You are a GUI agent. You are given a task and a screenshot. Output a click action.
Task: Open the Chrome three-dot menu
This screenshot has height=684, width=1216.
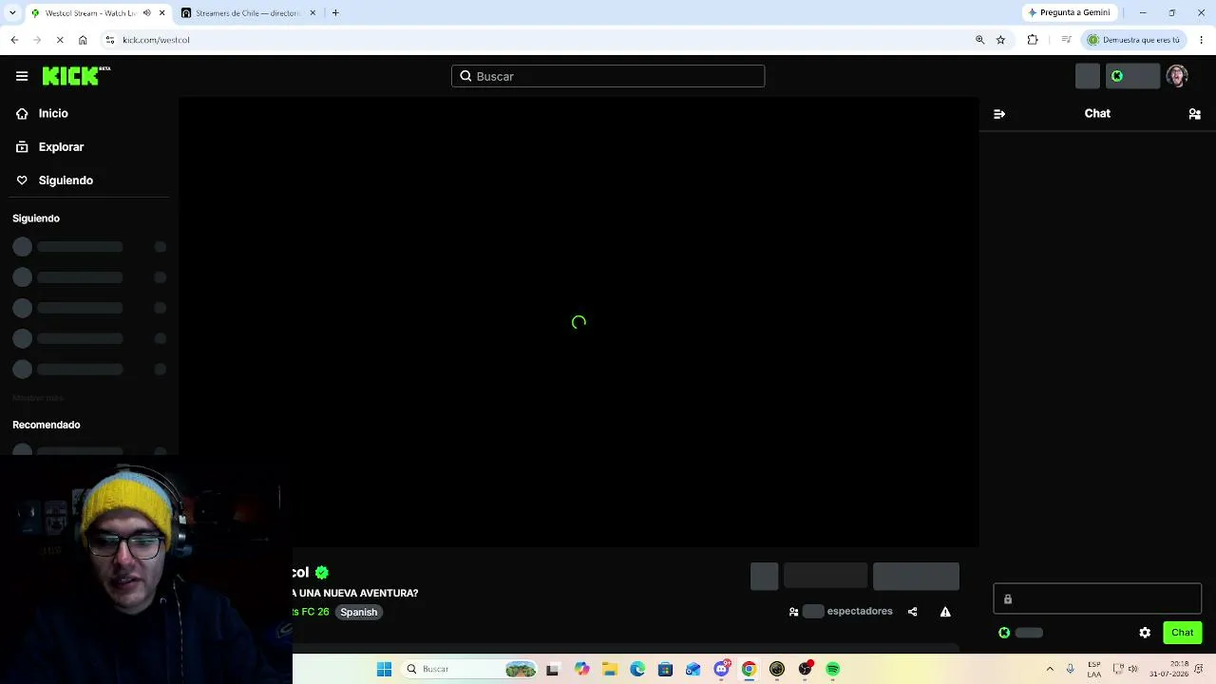click(x=1202, y=40)
